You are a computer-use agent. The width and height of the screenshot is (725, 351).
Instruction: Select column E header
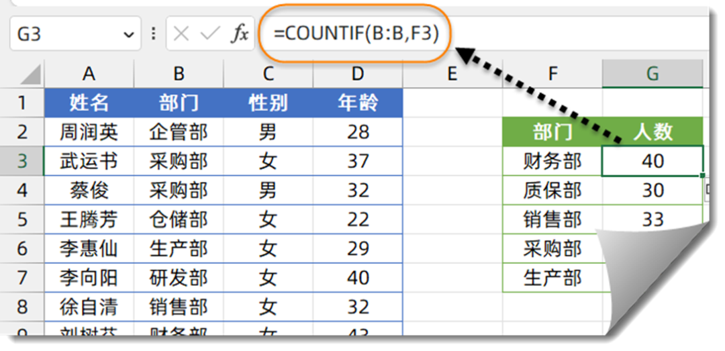pos(452,74)
